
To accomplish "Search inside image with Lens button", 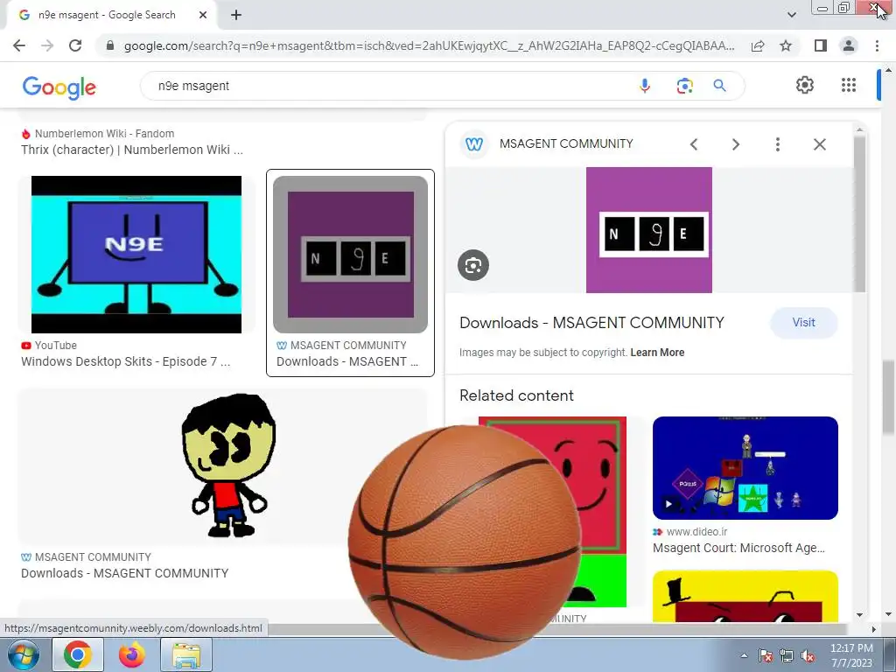I will 473,265.
